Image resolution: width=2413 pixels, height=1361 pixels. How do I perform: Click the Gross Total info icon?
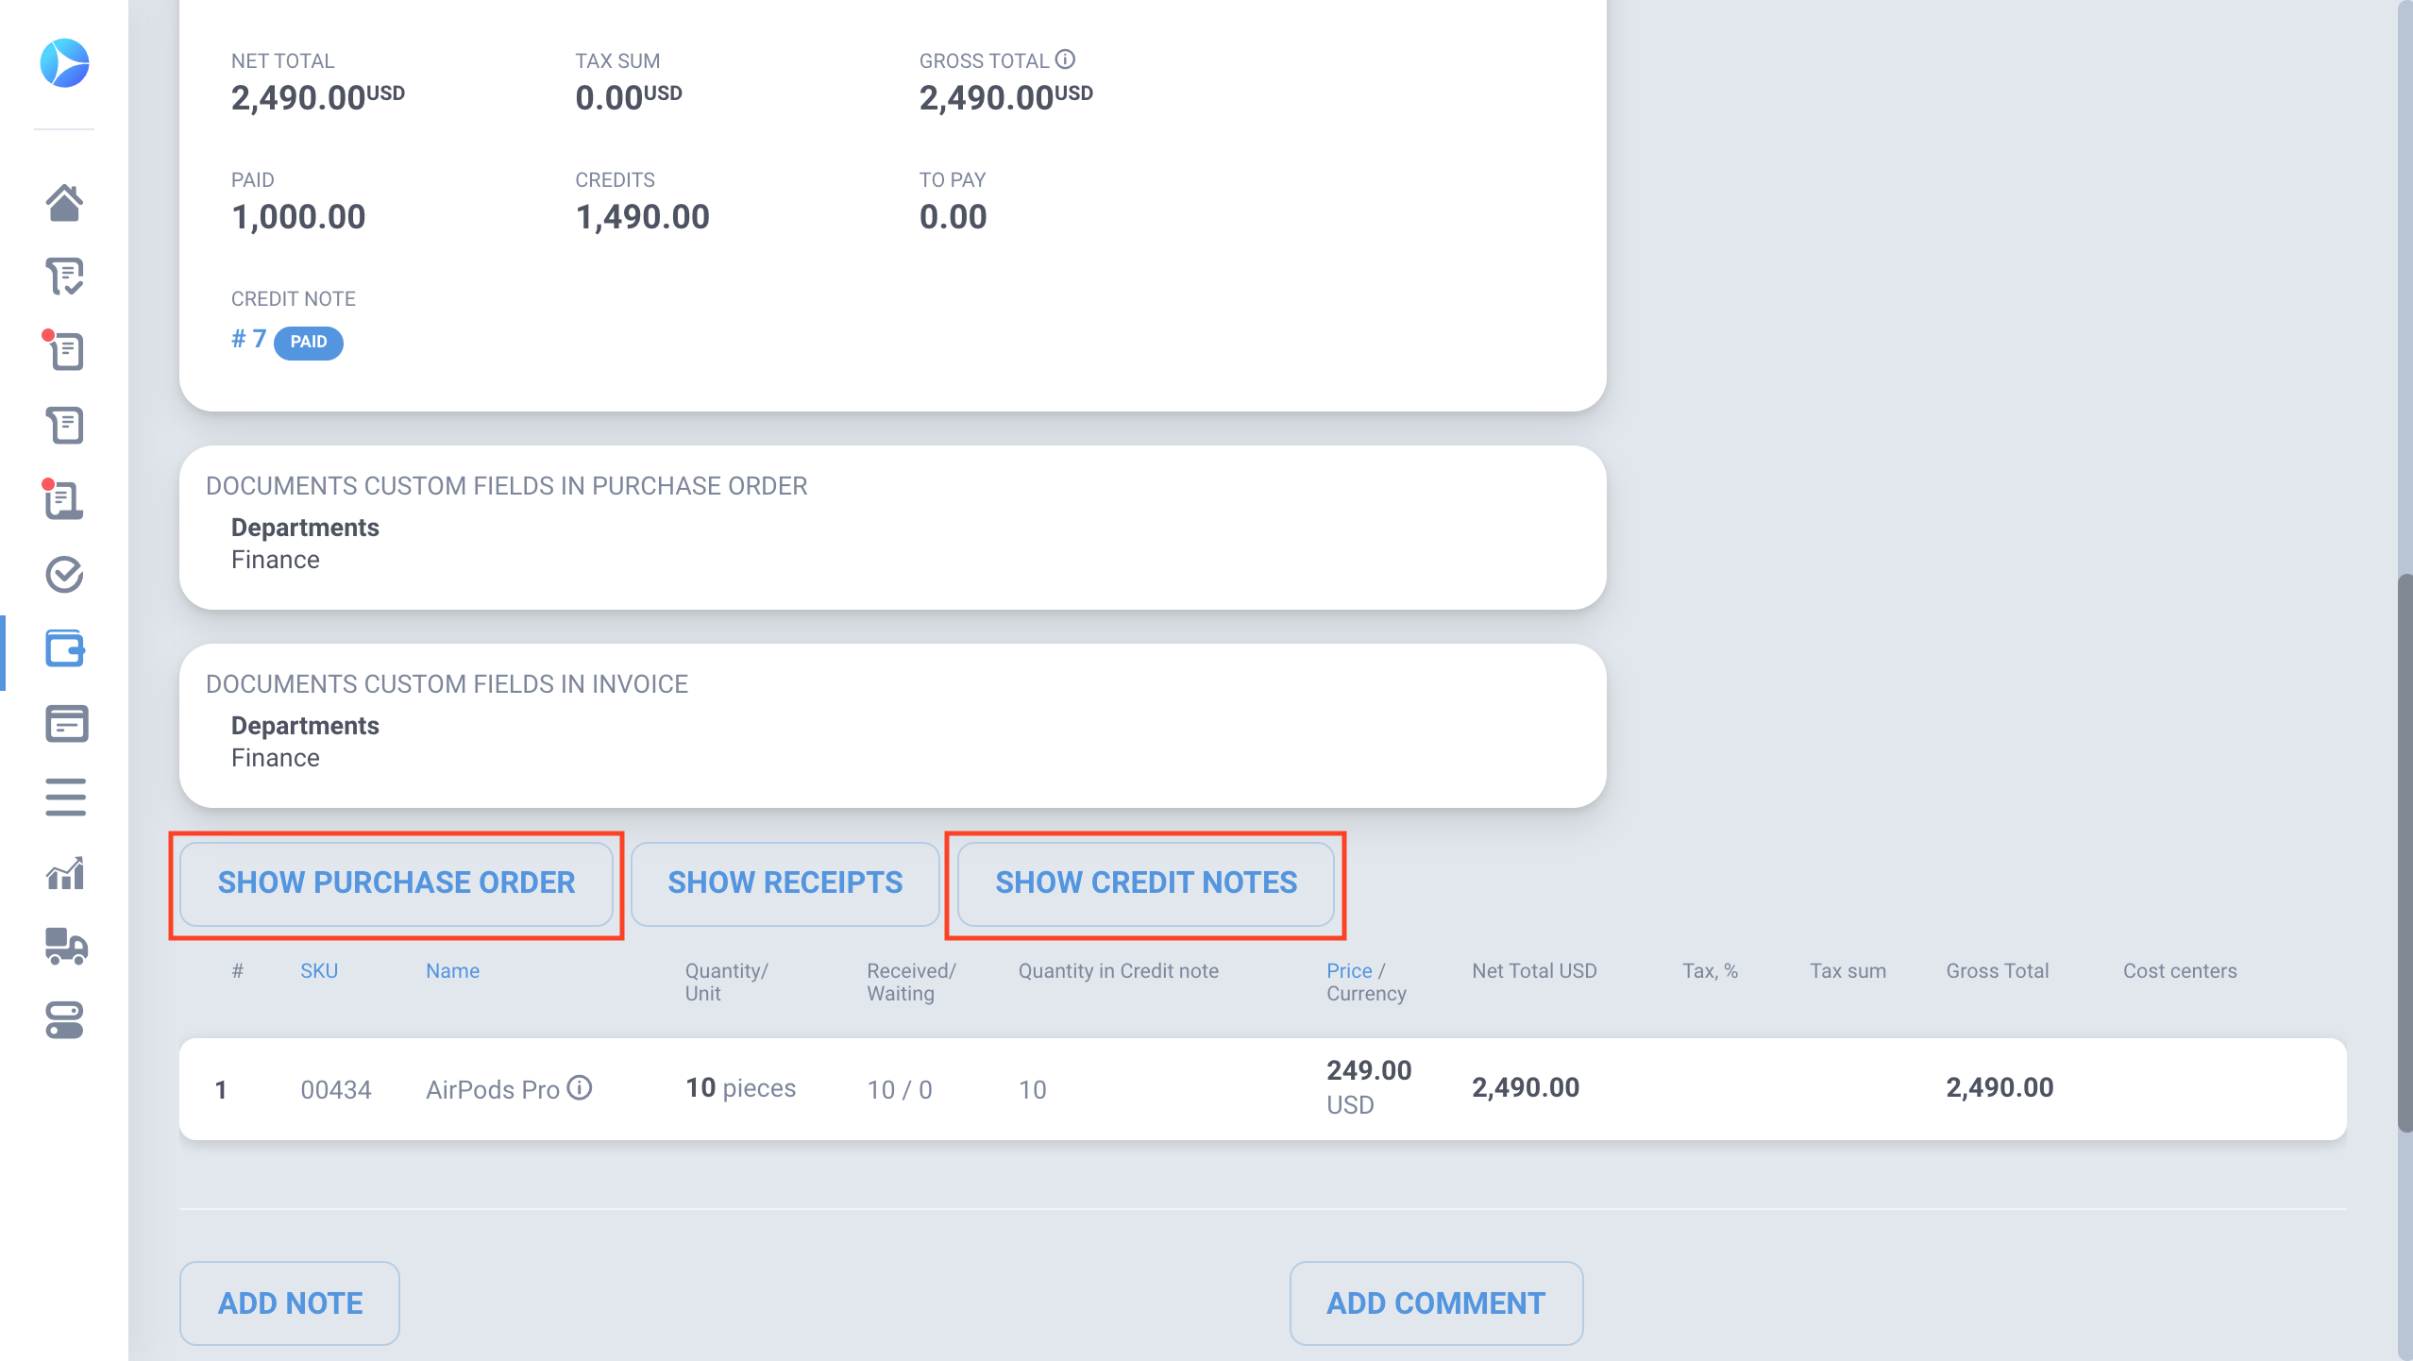(1065, 59)
